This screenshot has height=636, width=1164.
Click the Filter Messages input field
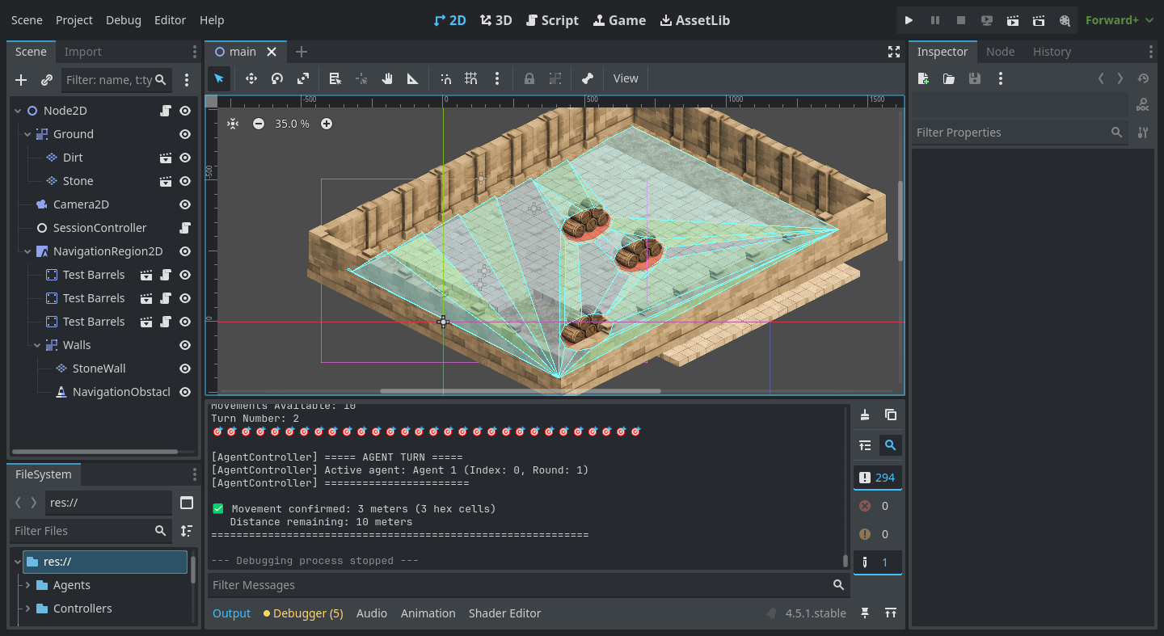525,584
